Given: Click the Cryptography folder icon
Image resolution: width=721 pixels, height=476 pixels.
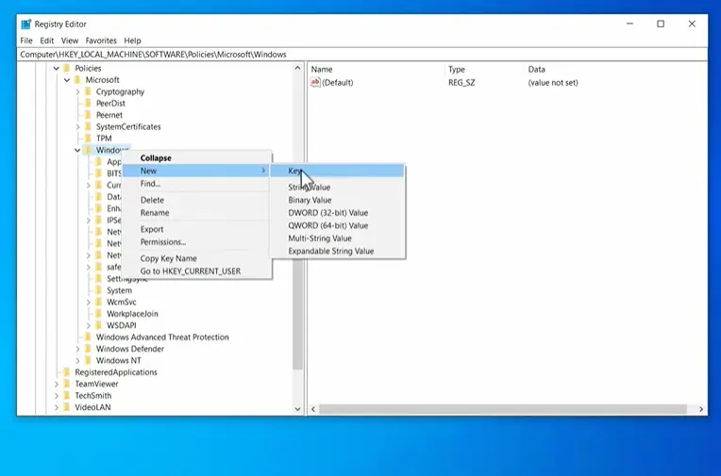Looking at the screenshot, I should (88, 91).
